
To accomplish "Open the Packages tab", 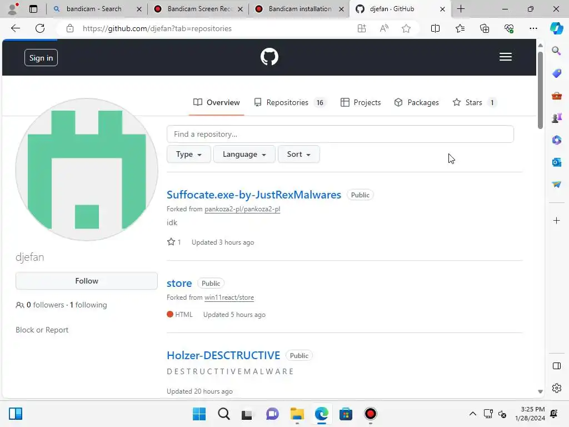I will (417, 102).
